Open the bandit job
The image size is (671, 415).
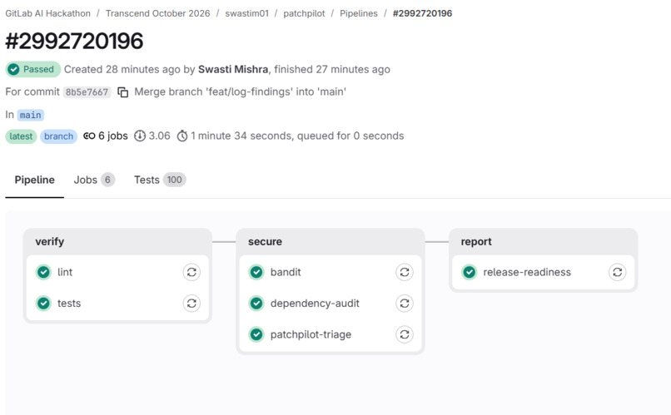click(286, 272)
